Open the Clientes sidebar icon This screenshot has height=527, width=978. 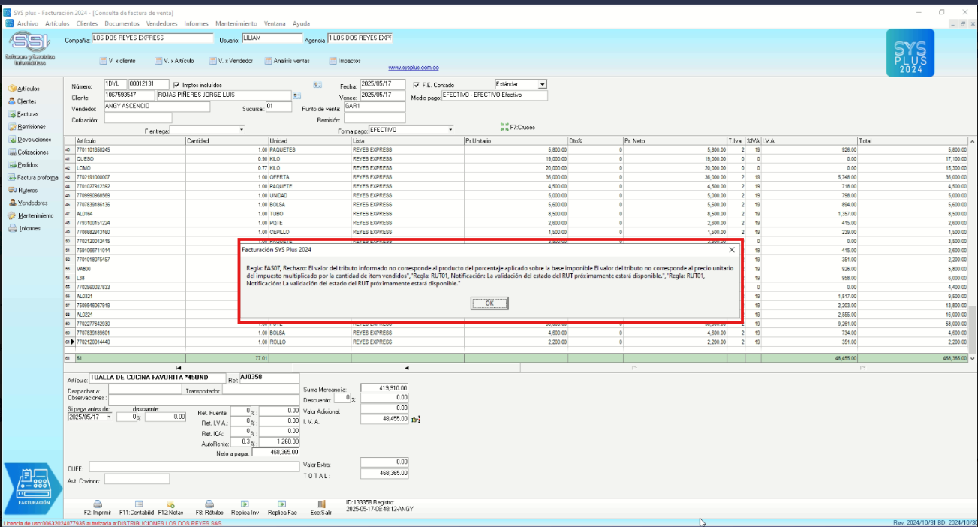(x=12, y=101)
